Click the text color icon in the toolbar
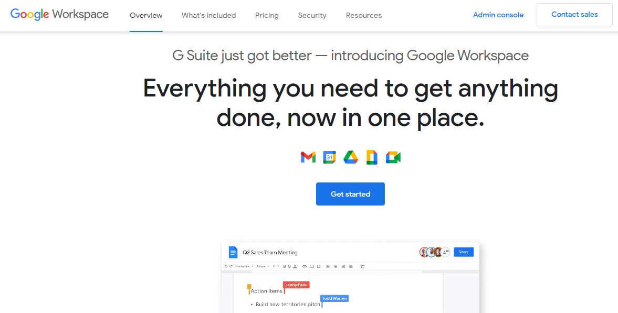Image resolution: width=618 pixels, height=313 pixels. [x=295, y=266]
